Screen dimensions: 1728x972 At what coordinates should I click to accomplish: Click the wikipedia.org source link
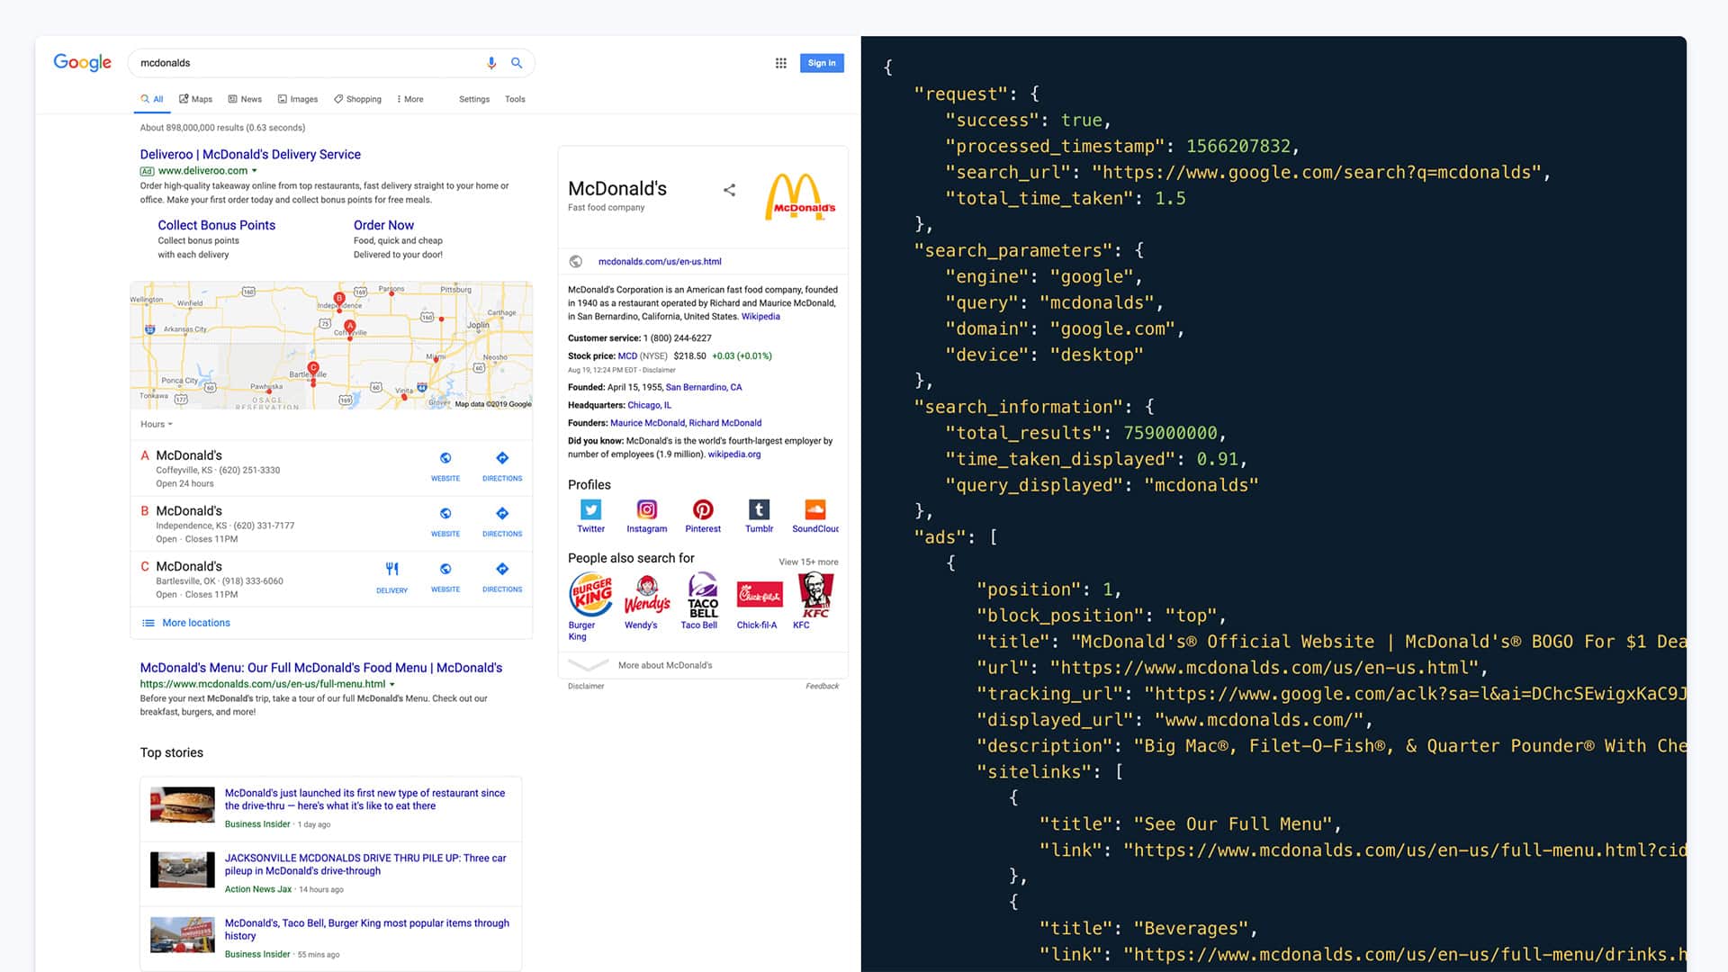734,454
